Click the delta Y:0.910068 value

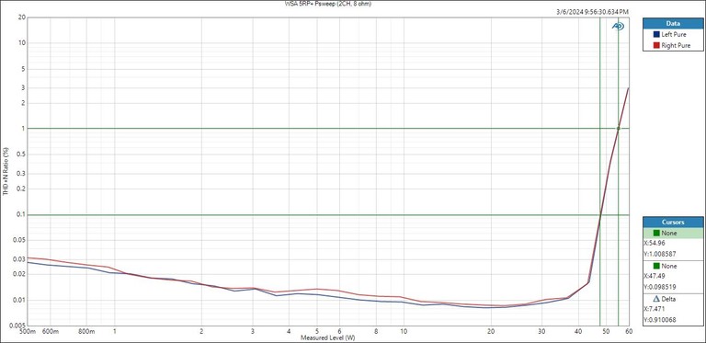[660, 320]
